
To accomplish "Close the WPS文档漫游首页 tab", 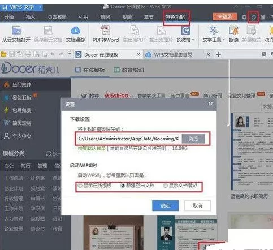I will [208, 54].
